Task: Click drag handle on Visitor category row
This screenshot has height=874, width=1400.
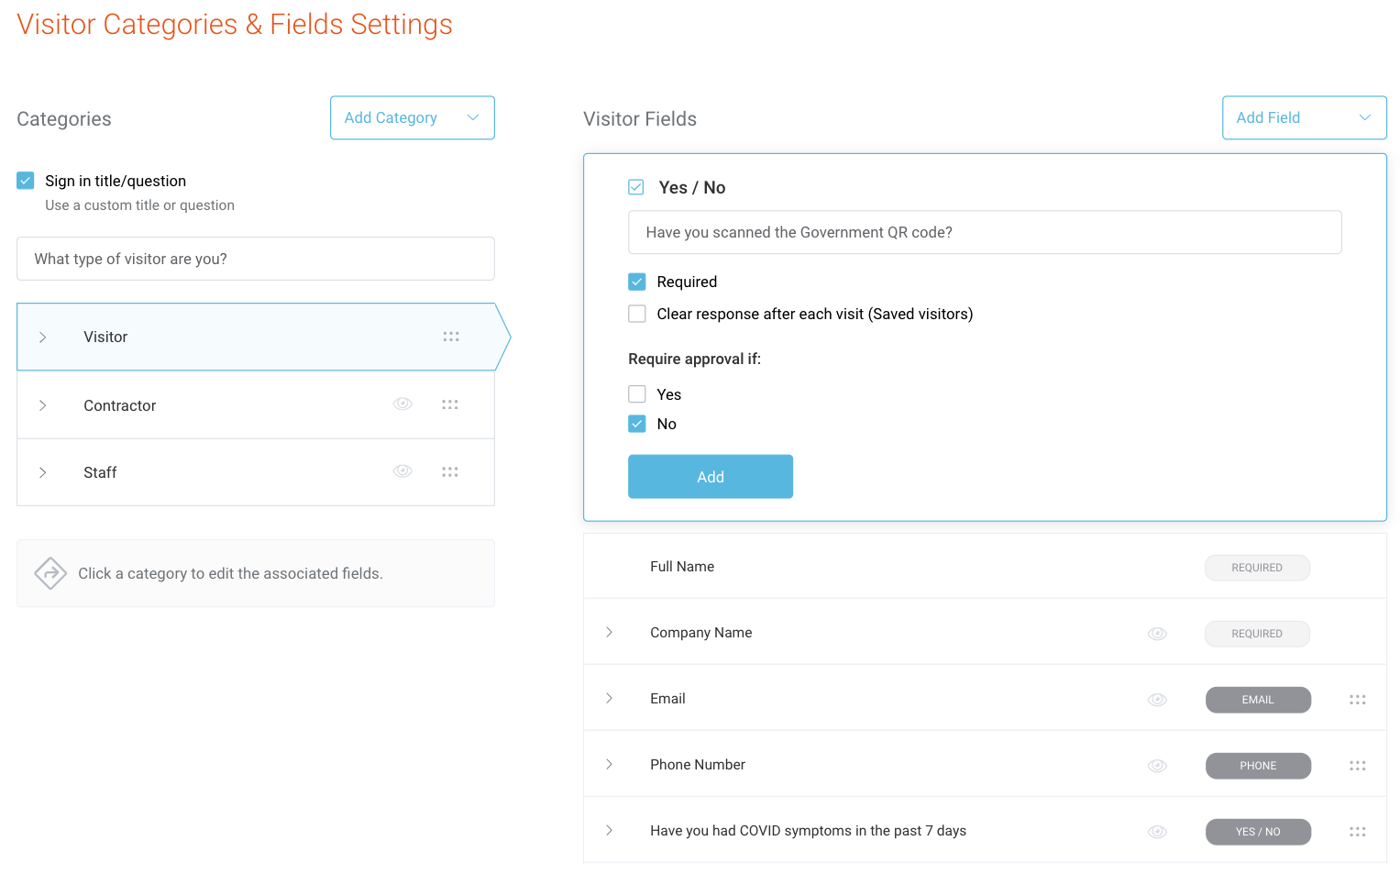Action: (451, 337)
